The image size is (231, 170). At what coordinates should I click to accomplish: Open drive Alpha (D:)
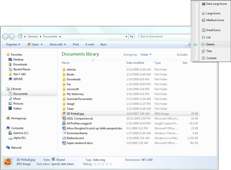(x=17, y=138)
